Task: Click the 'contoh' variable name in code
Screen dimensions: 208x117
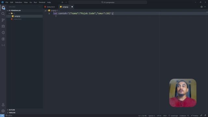Action: pyautogui.click(x=62, y=13)
